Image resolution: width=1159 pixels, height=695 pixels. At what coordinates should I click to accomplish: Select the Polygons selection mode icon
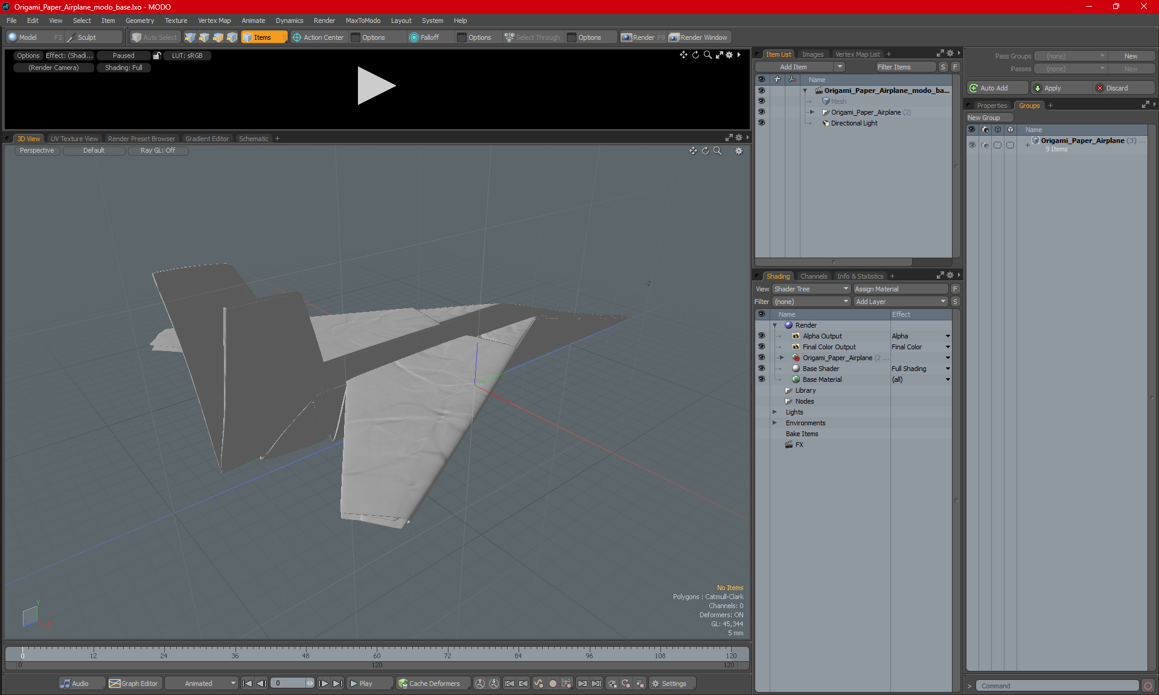click(218, 37)
